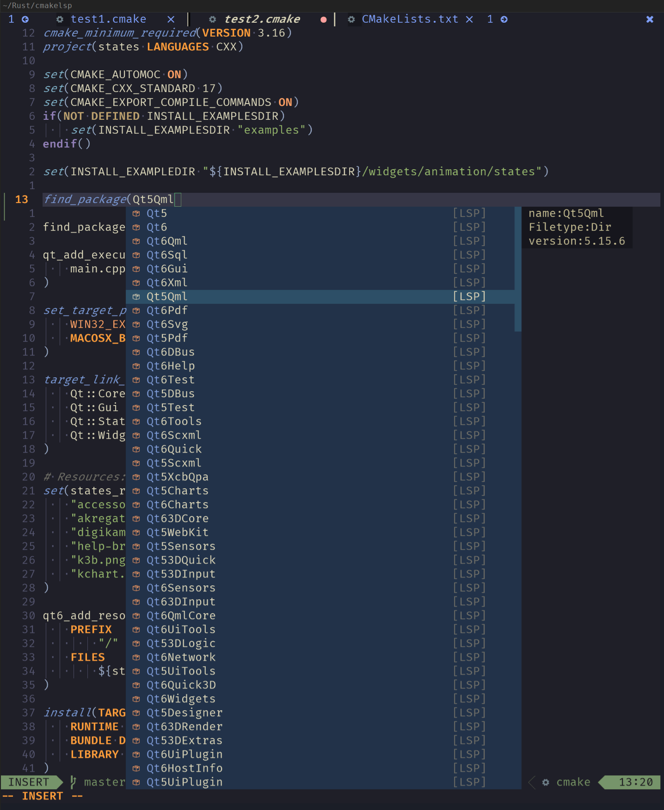This screenshot has height=810, width=664.
Task: Select Qt53DQuick in the completion popup
Action: (320, 560)
